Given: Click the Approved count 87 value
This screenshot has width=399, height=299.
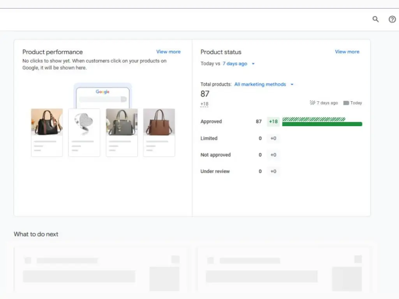Looking at the screenshot, I should [259, 121].
